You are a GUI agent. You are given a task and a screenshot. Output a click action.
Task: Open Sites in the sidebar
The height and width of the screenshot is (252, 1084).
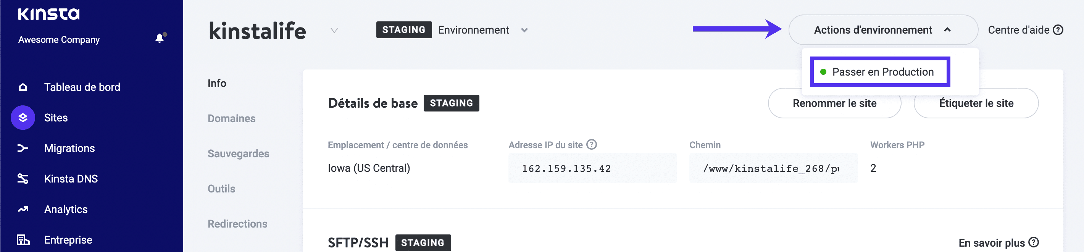[x=56, y=118]
